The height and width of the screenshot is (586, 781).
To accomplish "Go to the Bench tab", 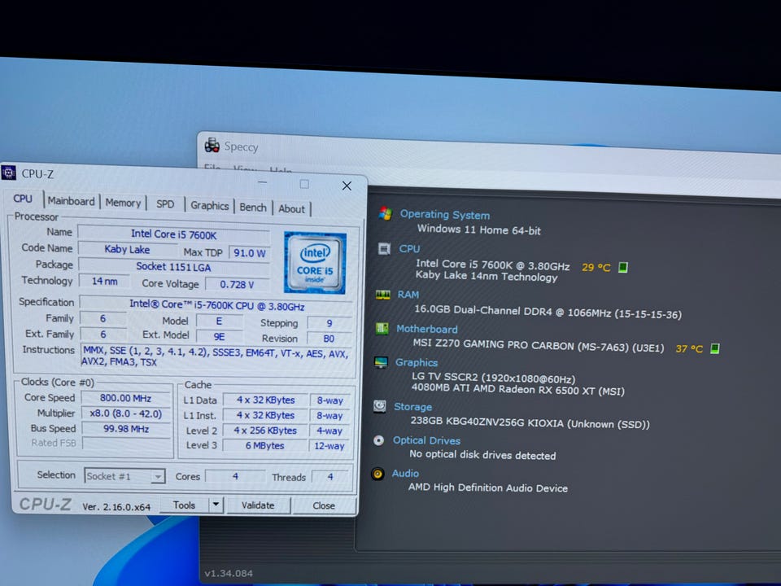I will tap(253, 208).
